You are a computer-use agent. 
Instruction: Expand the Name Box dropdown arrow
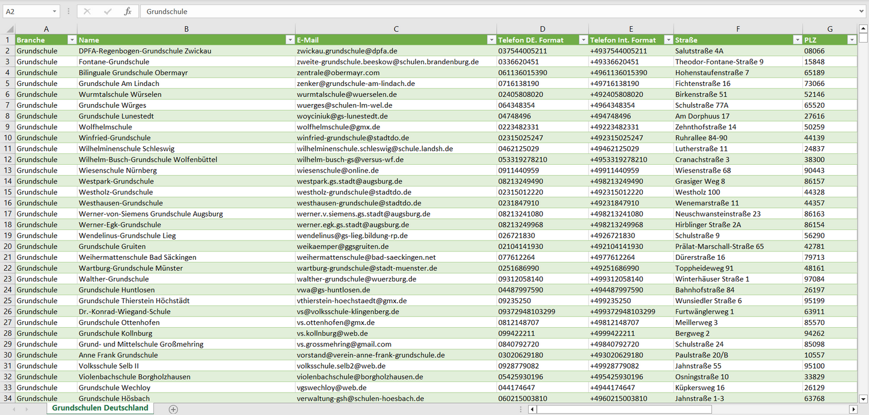click(x=54, y=11)
